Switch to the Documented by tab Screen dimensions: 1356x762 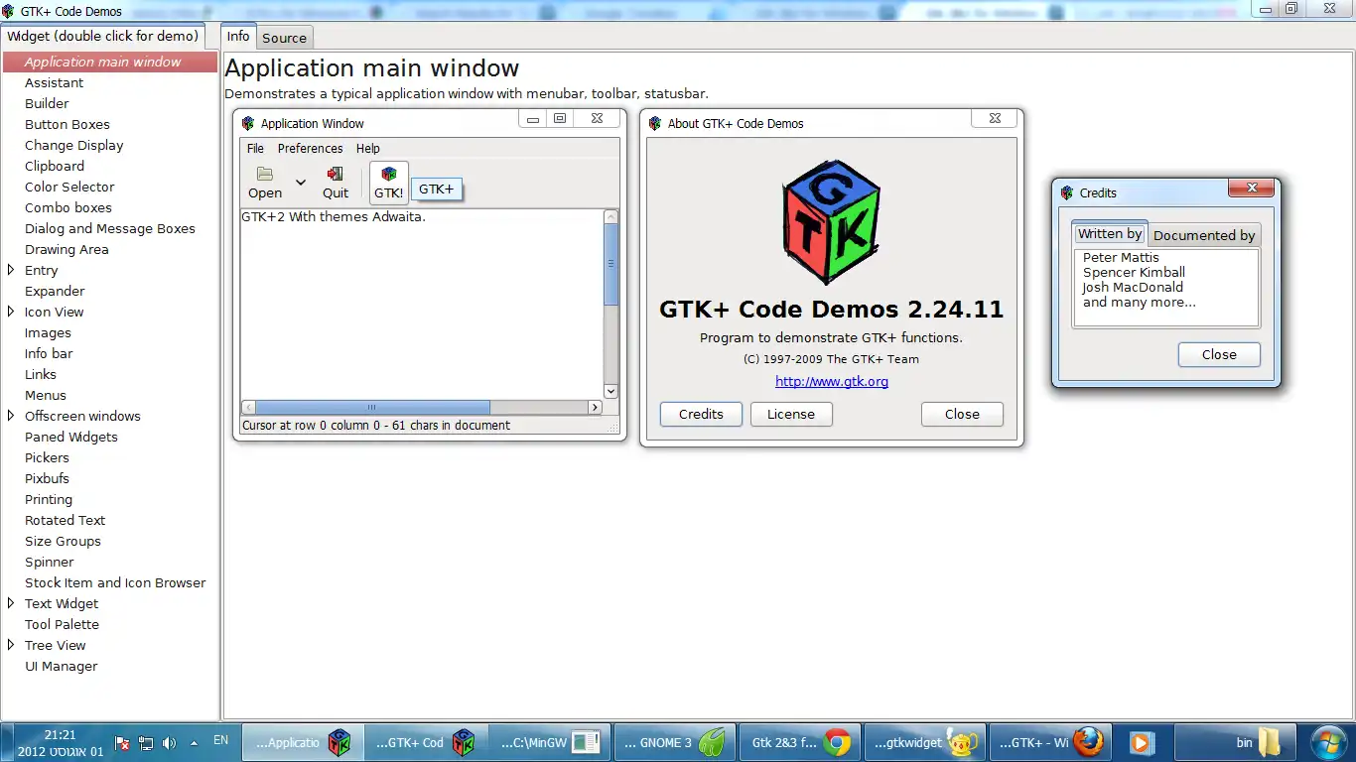coord(1204,235)
